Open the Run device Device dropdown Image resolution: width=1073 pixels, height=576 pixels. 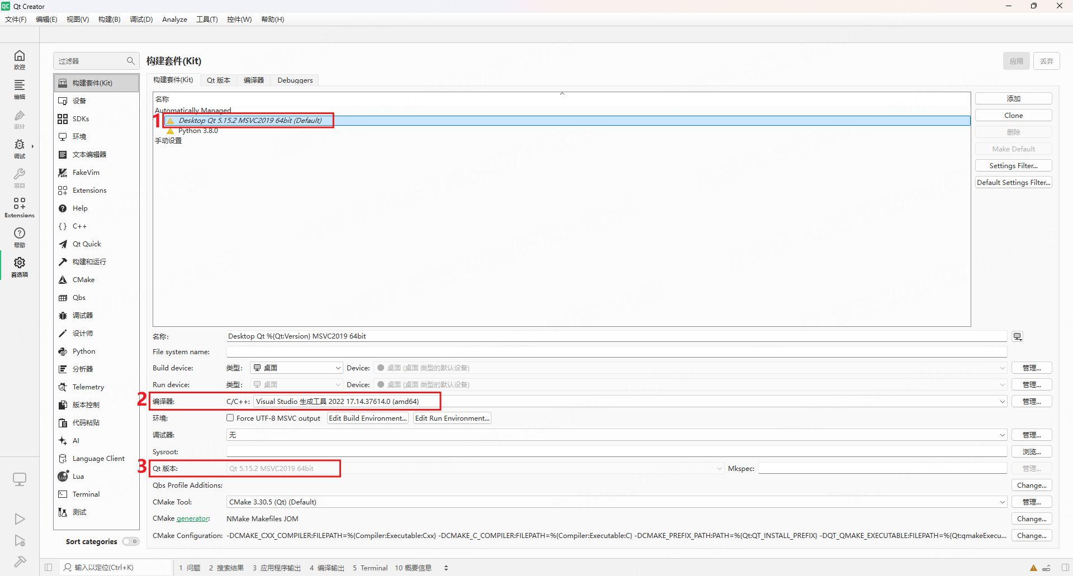coord(691,385)
